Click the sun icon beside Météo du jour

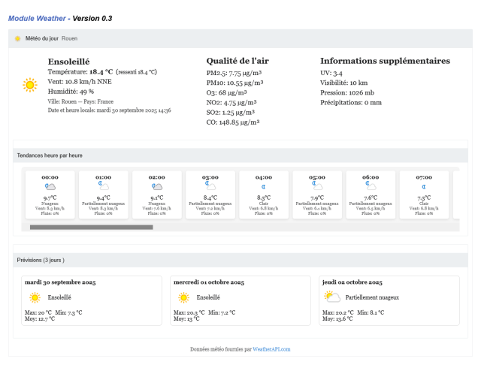pyautogui.click(x=18, y=38)
